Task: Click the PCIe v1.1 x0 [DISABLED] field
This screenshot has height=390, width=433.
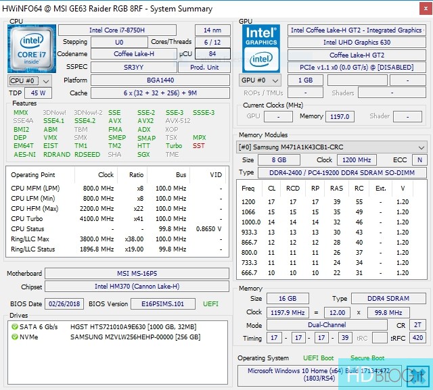Action: coord(357,68)
